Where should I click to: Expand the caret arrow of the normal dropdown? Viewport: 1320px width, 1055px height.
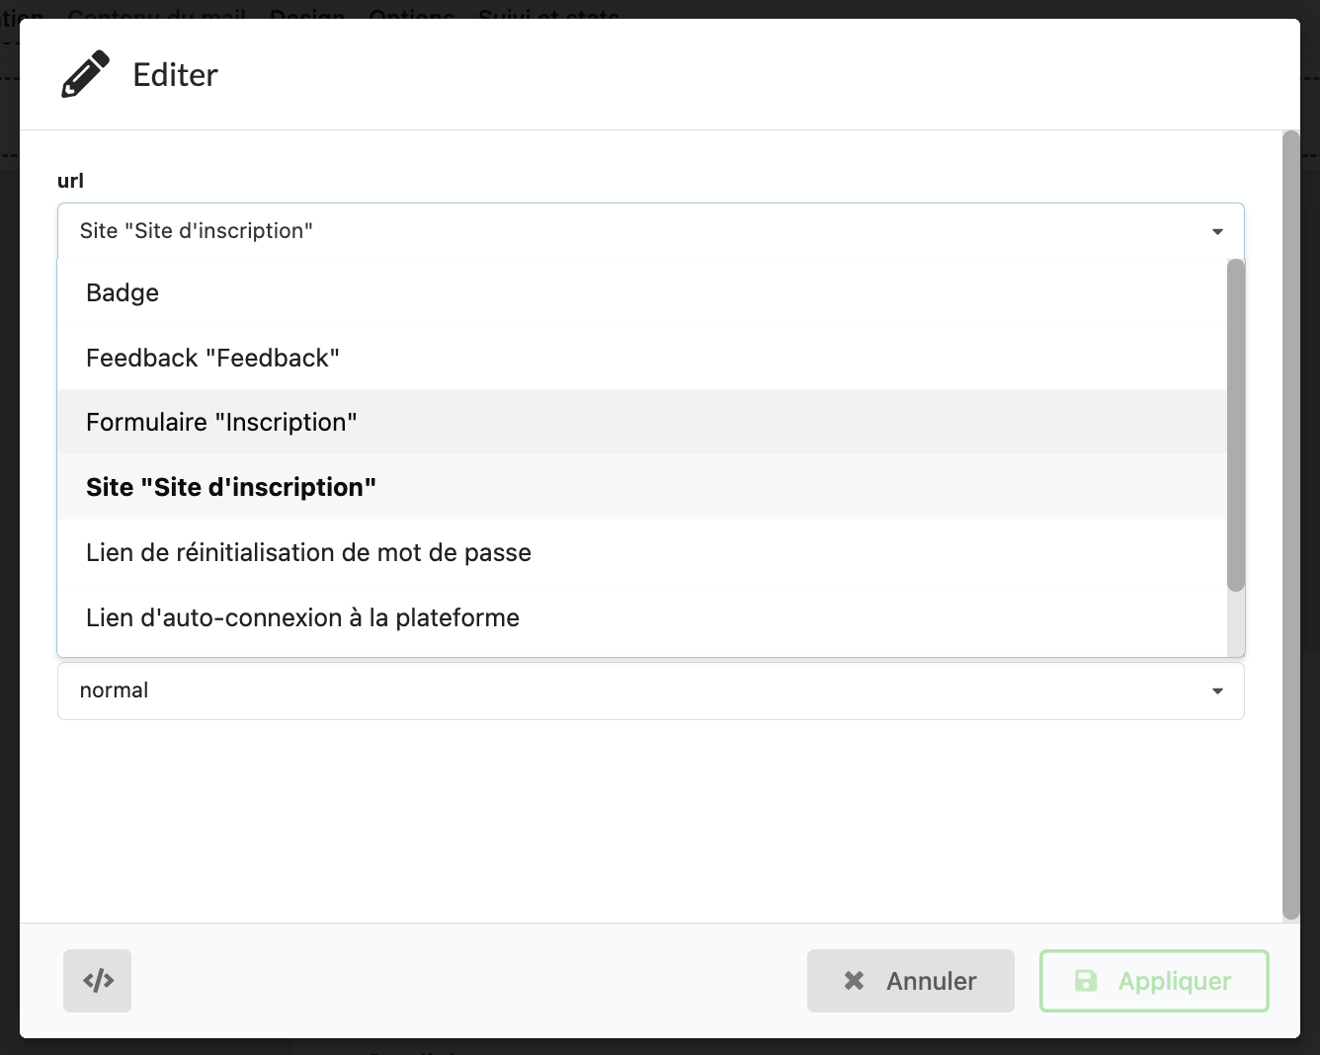[1217, 690]
